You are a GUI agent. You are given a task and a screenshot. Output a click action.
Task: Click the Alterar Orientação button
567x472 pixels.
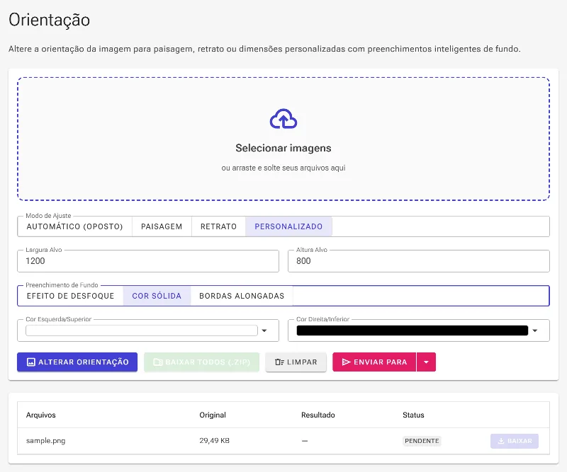click(x=77, y=362)
